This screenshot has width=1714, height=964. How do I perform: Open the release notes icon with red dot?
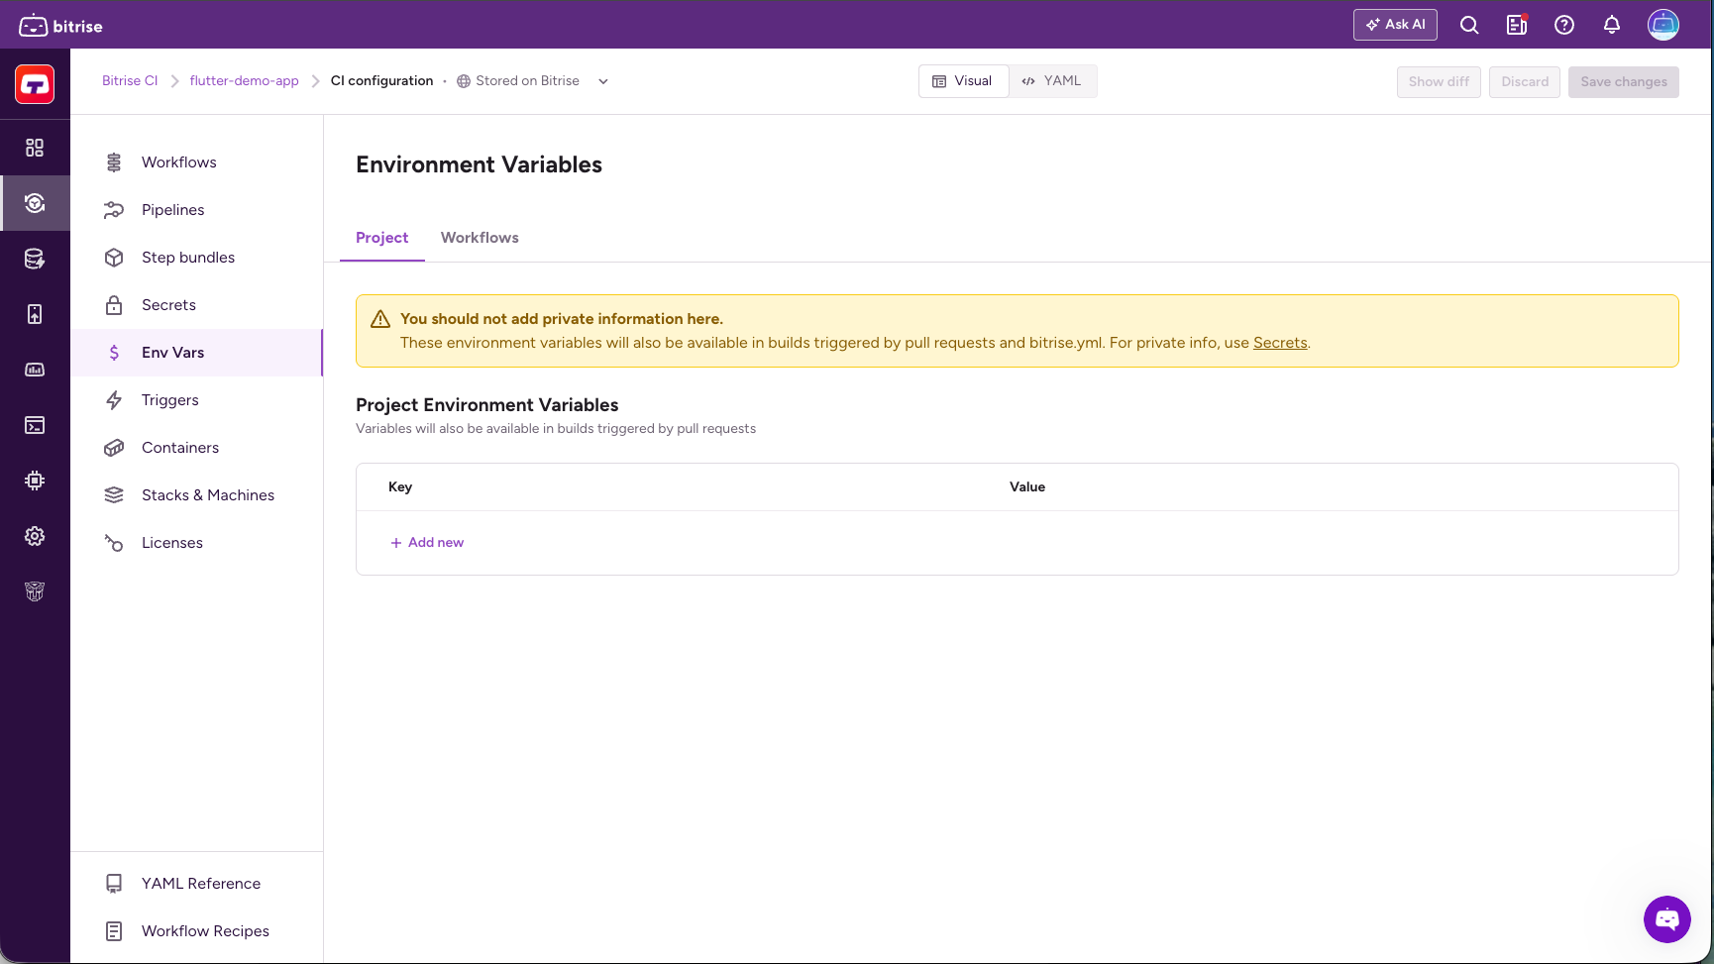pyautogui.click(x=1517, y=26)
